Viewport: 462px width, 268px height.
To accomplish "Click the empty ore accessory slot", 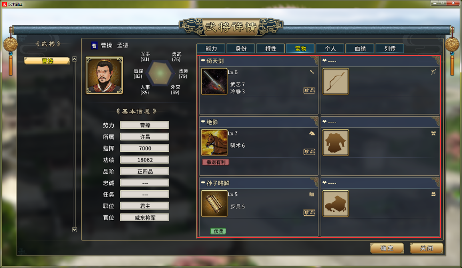I will (336, 204).
